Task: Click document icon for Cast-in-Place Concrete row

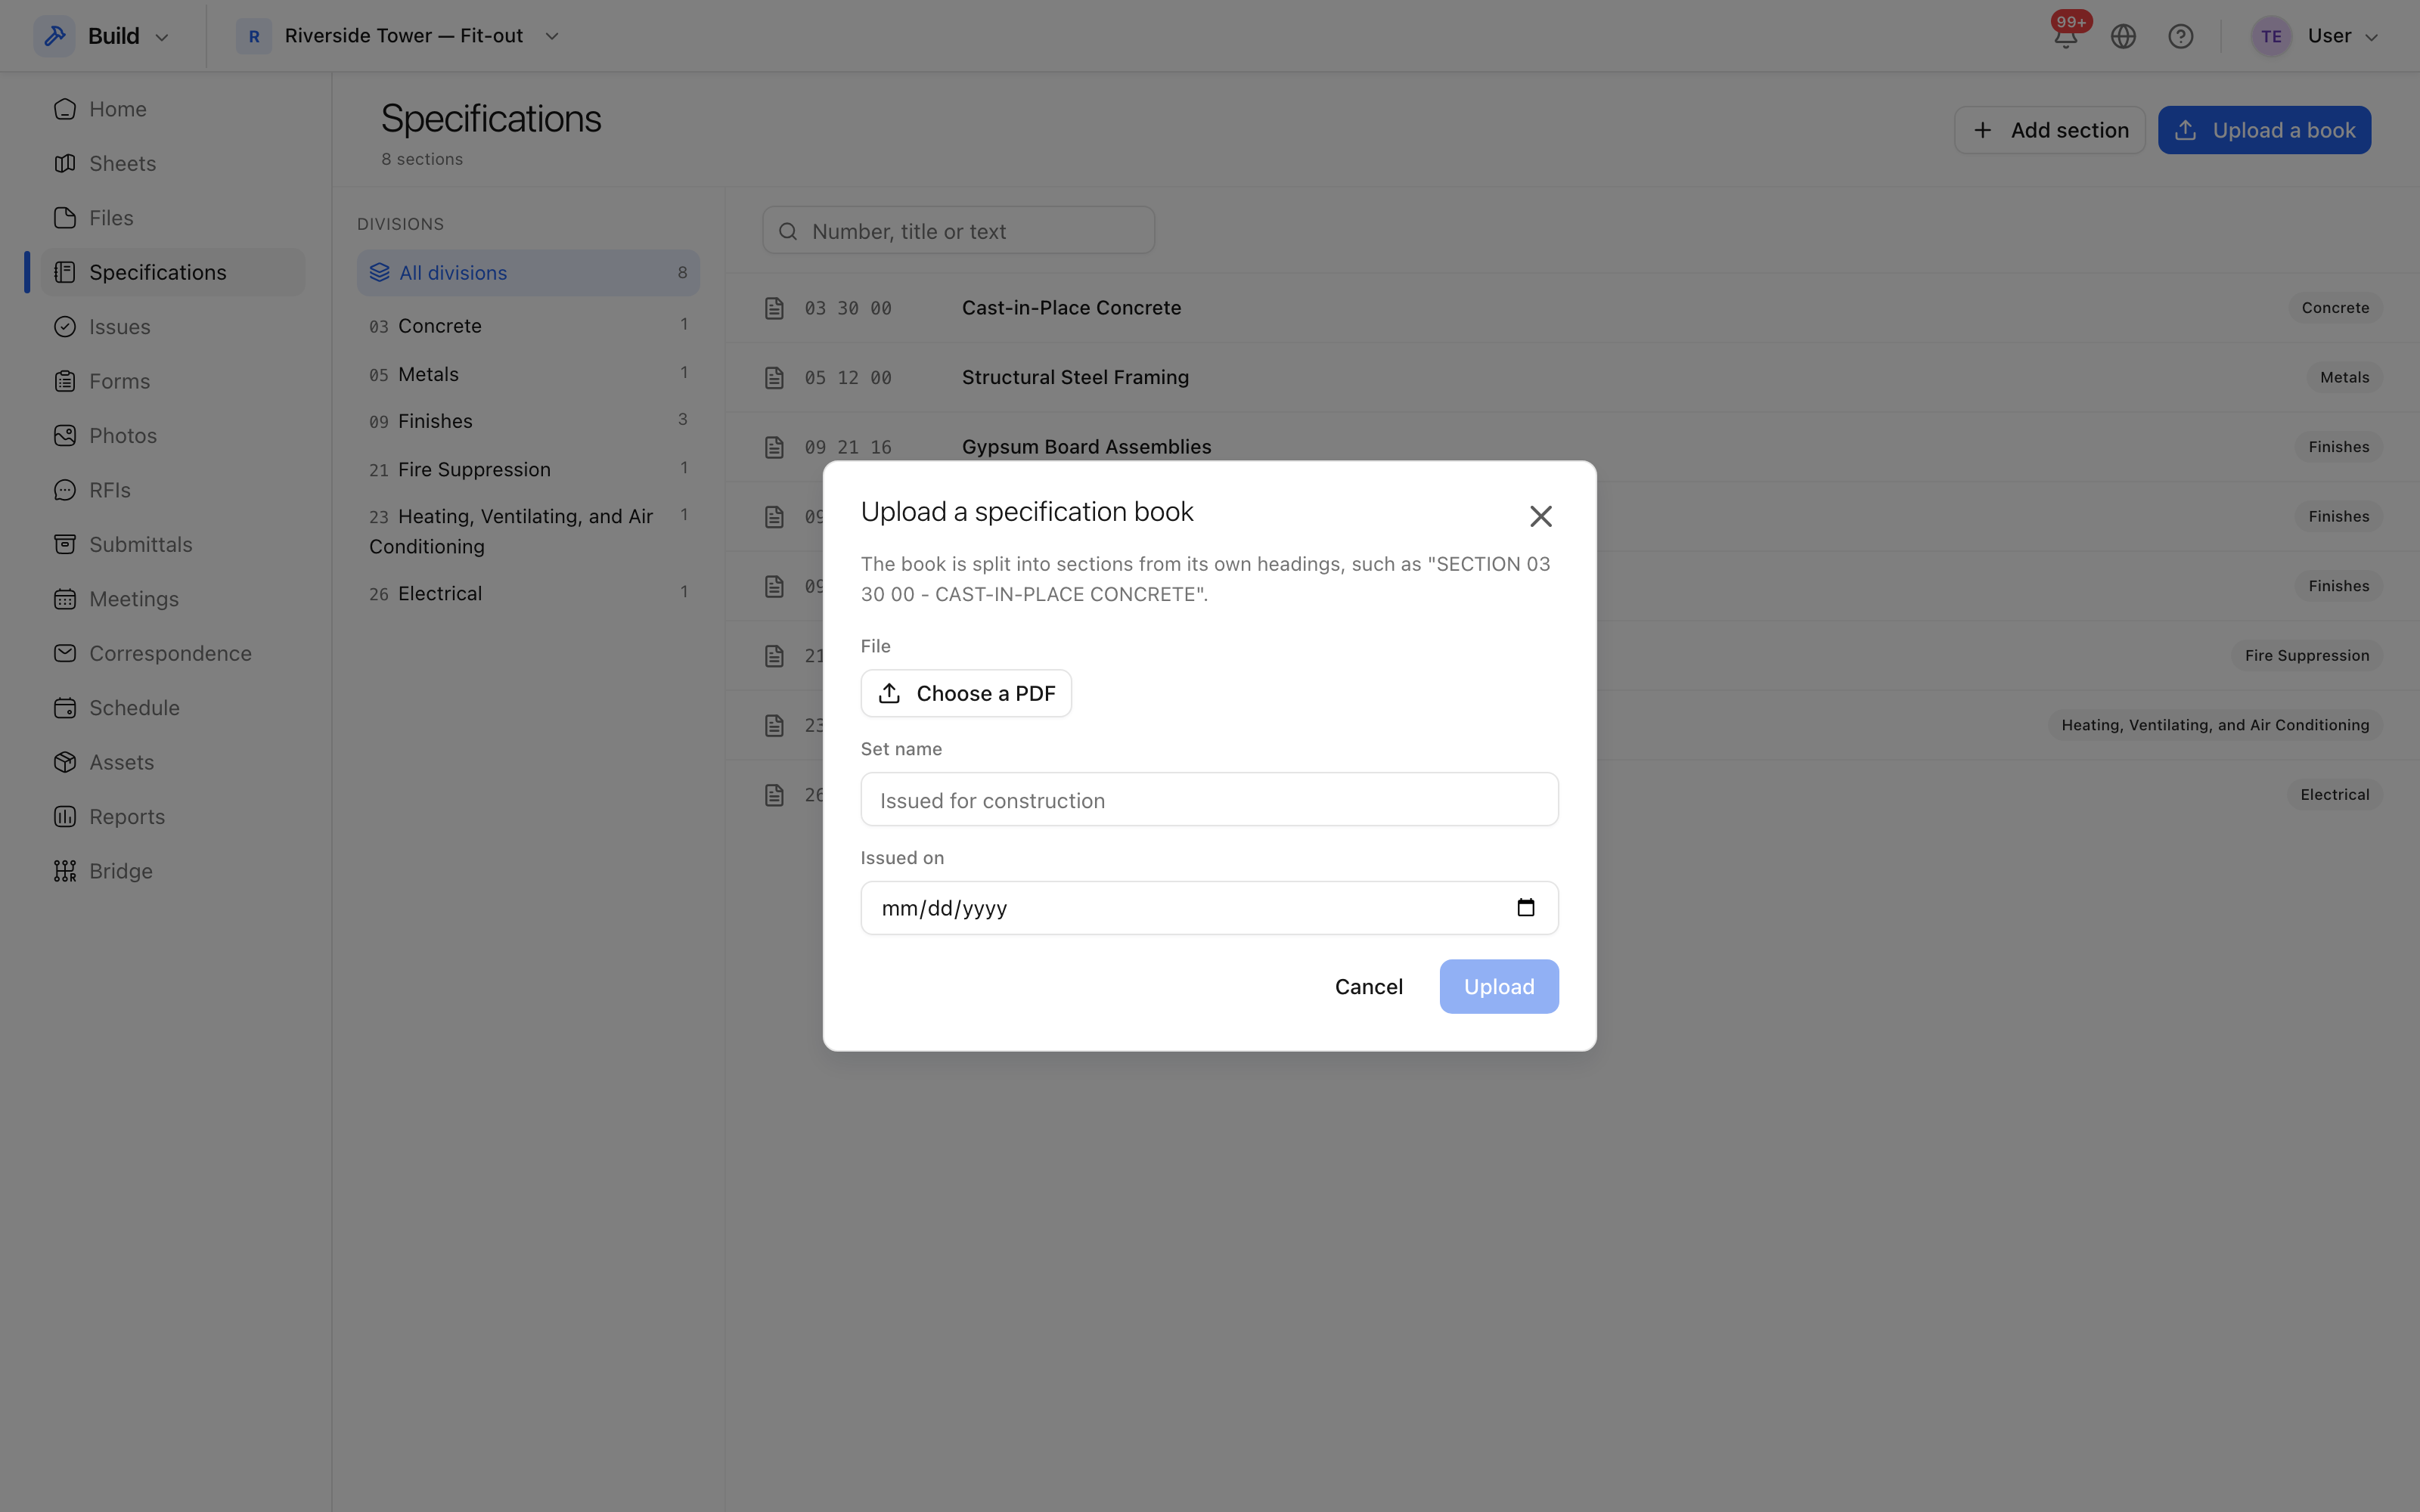Action: tap(774, 308)
